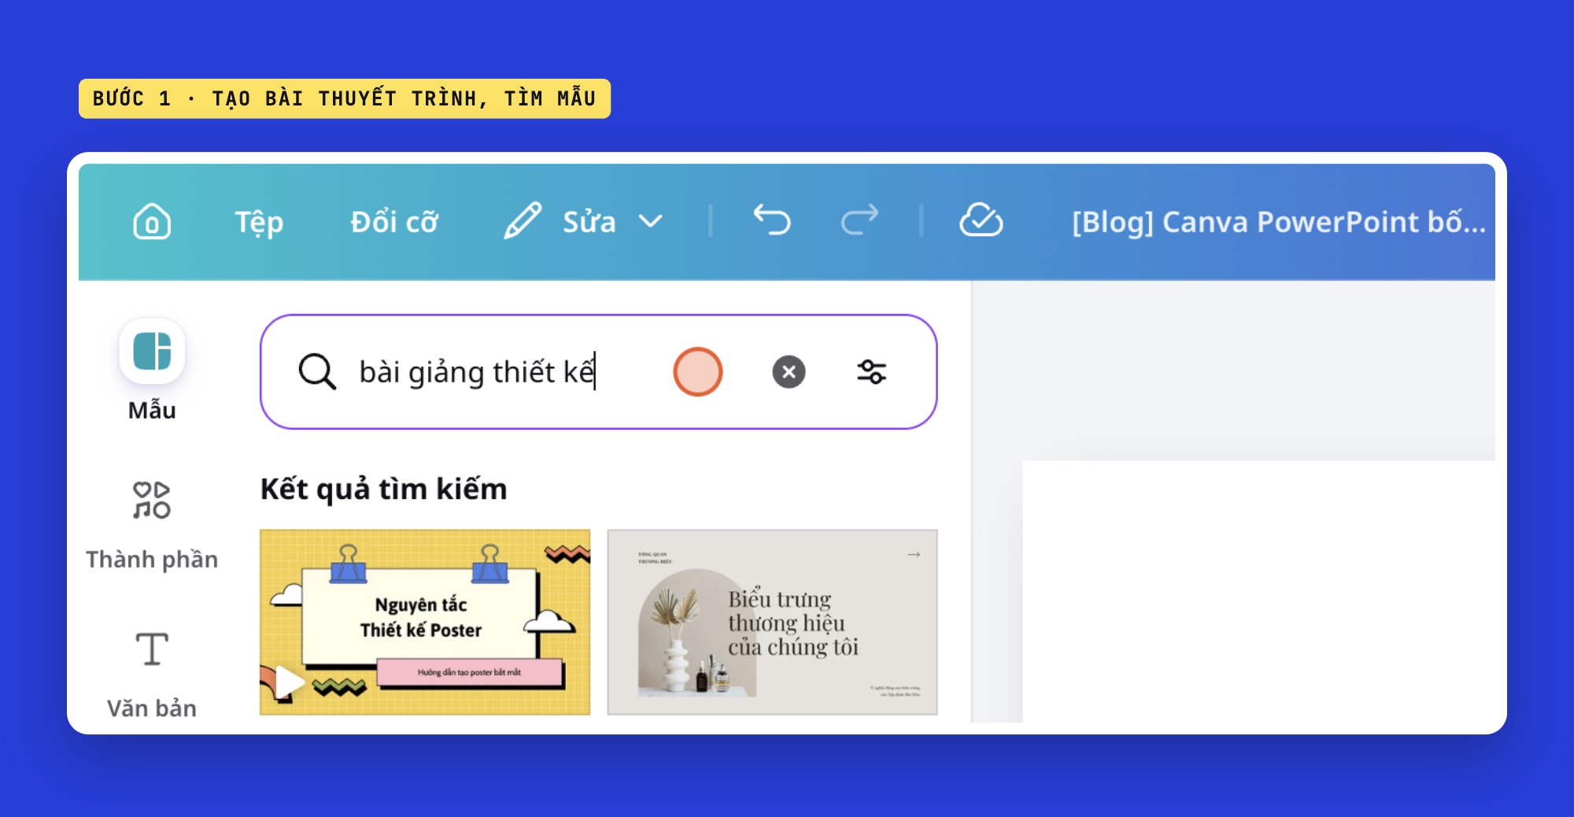The width and height of the screenshot is (1574, 817).
Task: Open the Đổi cỡ resize option
Action: pos(394,222)
